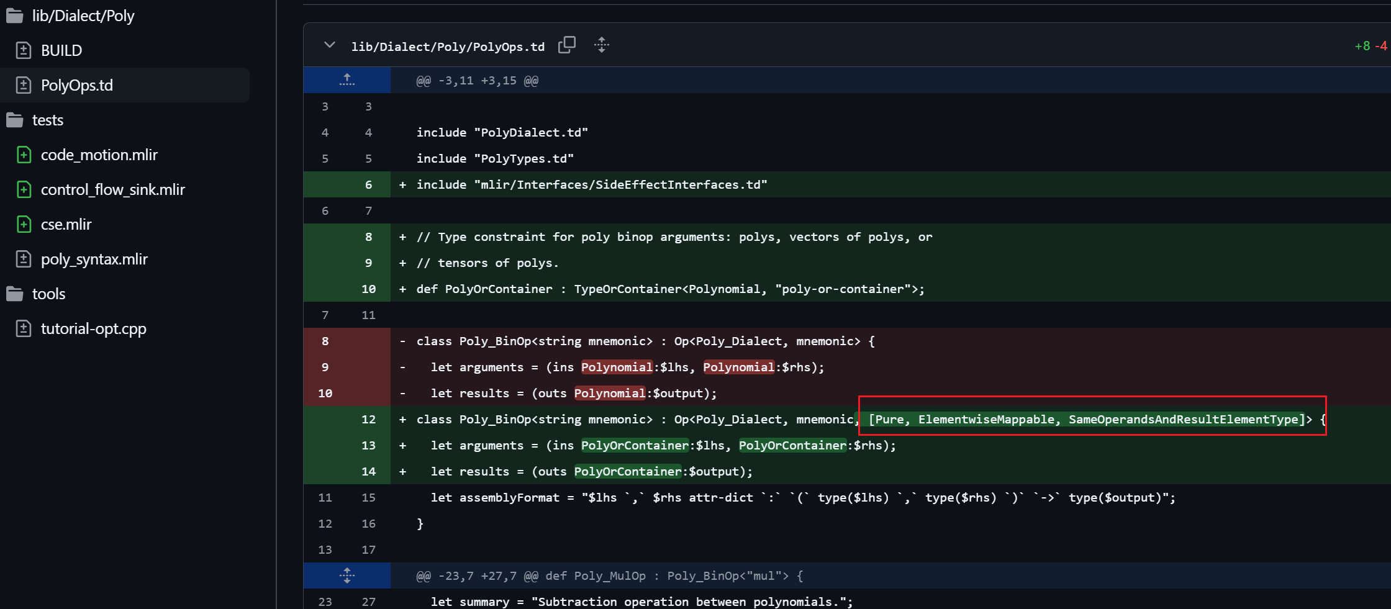Click the modified-file icon beside BUILD
This screenshot has width=1391, height=609.
[24, 50]
